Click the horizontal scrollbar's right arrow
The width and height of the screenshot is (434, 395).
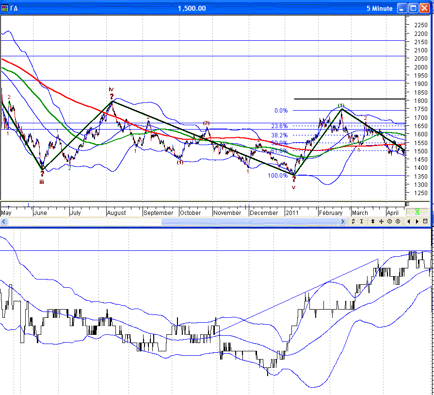tap(343, 222)
